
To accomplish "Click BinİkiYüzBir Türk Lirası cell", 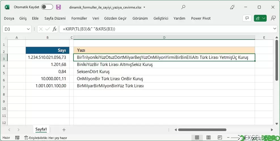I will tap(164, 65).
